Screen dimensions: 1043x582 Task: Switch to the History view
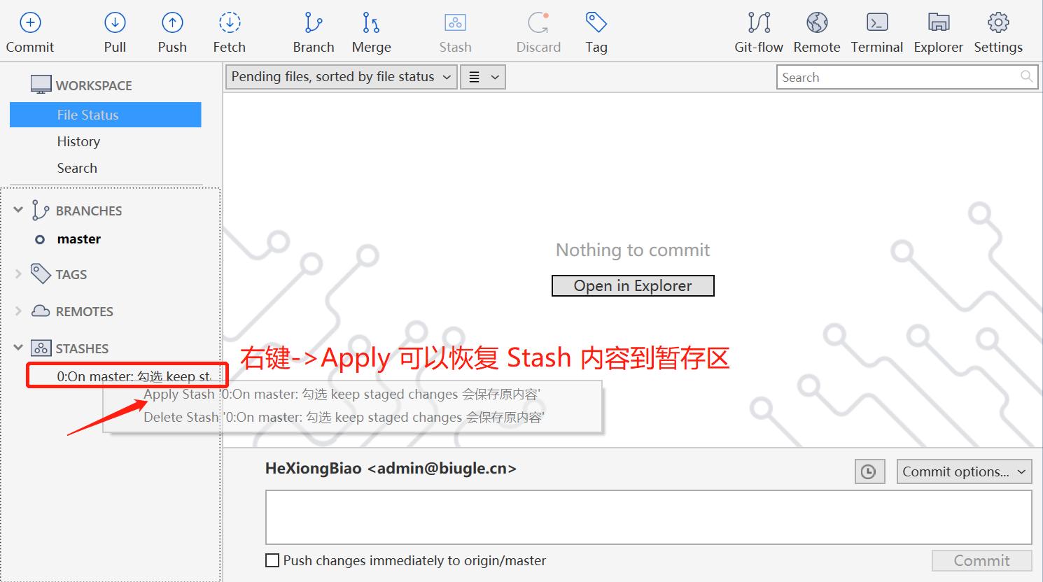point(78,141)
